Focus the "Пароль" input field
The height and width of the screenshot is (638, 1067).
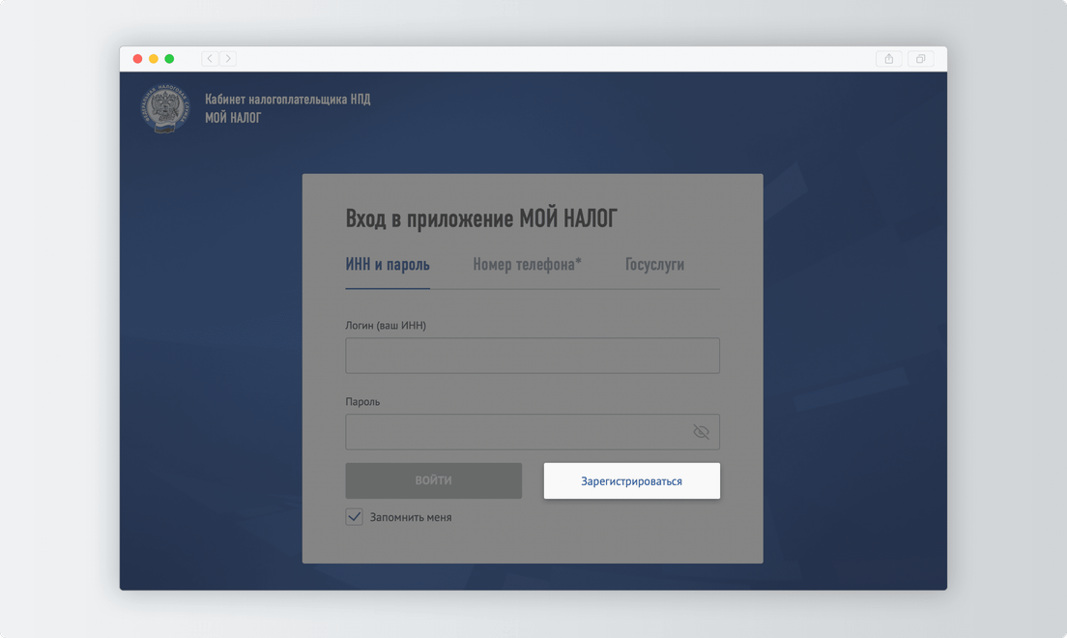pos(533,432)
